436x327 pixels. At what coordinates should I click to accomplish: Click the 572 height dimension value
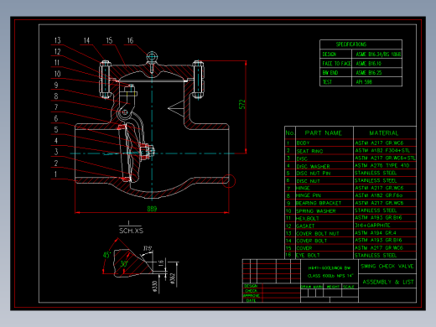(x=242, y=104)
